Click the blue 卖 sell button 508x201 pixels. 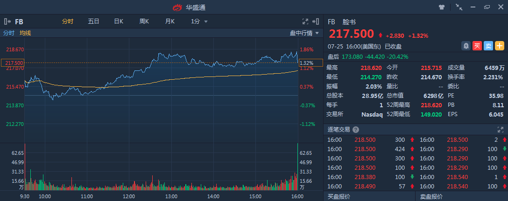[x=488, y=46]
